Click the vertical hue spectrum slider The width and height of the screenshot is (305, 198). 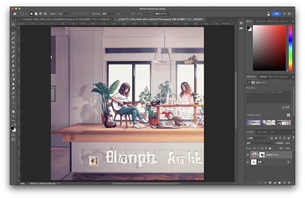coord(290,48)
